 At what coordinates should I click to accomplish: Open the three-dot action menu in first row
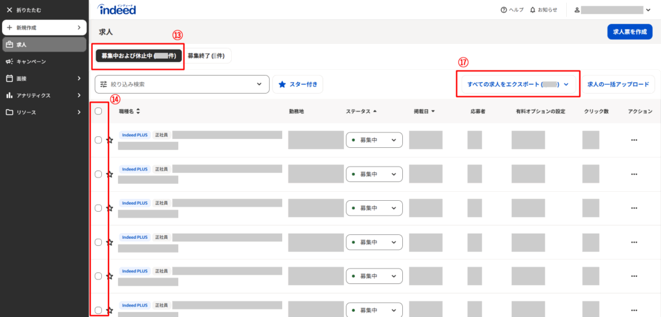point(633,140)
